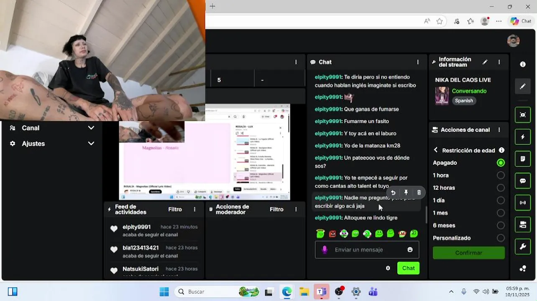
Task: Open a new browser tab
Action: point(212,6)
